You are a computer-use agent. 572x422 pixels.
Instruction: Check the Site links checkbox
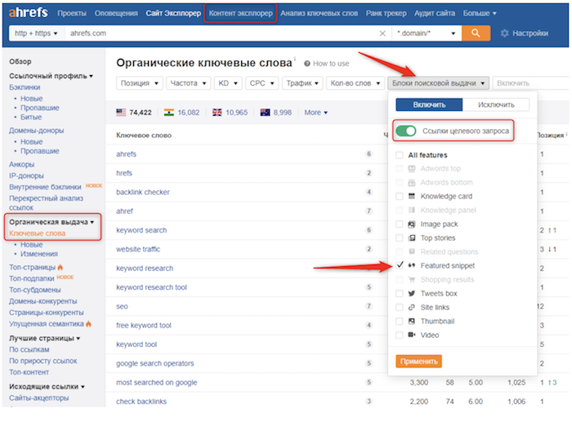400,307
